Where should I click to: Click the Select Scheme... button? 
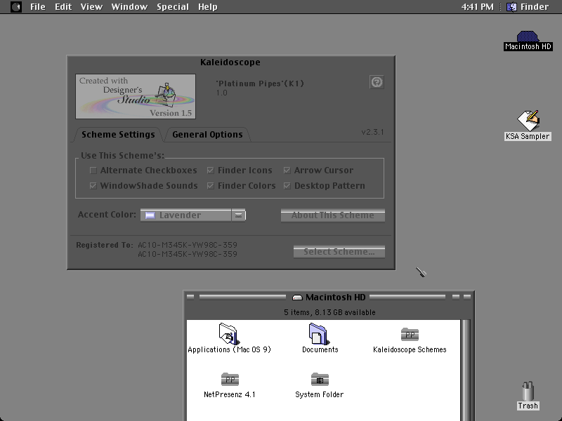tap(339, 252)
